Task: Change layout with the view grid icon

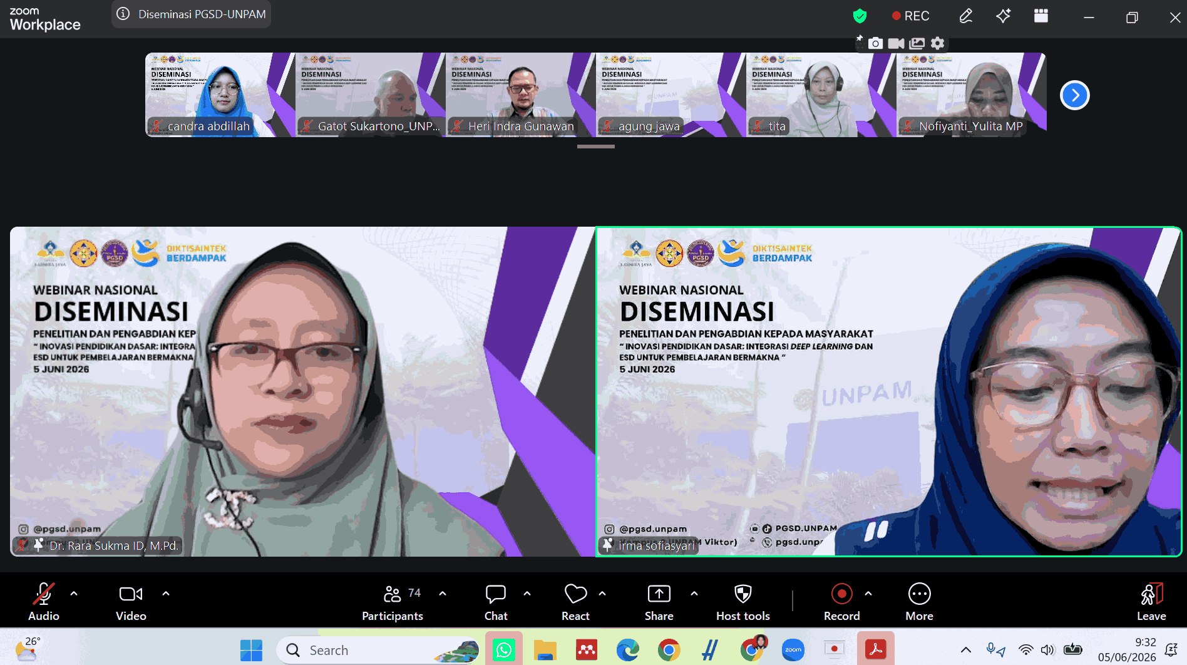Action: click(x=1041, y=16)
